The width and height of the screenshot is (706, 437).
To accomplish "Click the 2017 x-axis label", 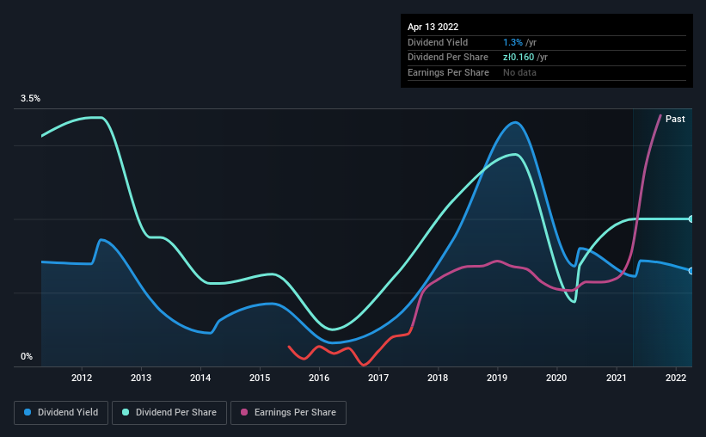I will point(378,378).
